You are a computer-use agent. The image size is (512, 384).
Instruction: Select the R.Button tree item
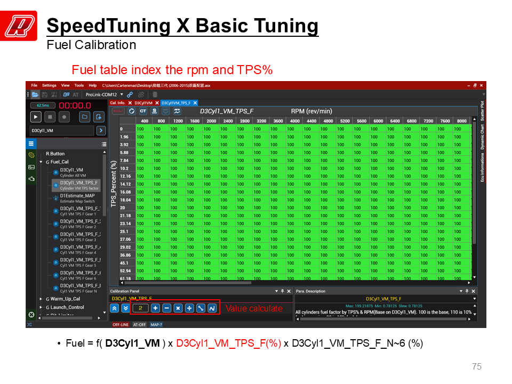pos(55,154)
